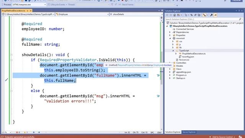245x138 pixels.
Task: Switch to Server Explorer bottom tab
Action: pos(189,132)
